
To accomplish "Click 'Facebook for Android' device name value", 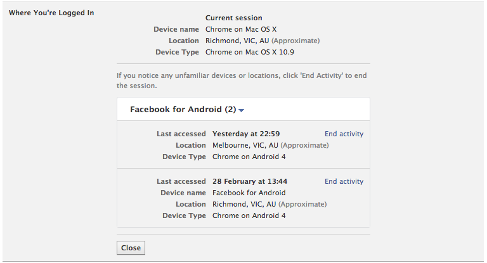I will (x=249, y=193).
